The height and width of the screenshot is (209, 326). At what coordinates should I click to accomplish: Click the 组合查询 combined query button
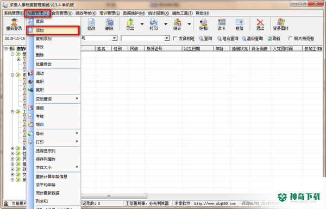coord(228,39)
